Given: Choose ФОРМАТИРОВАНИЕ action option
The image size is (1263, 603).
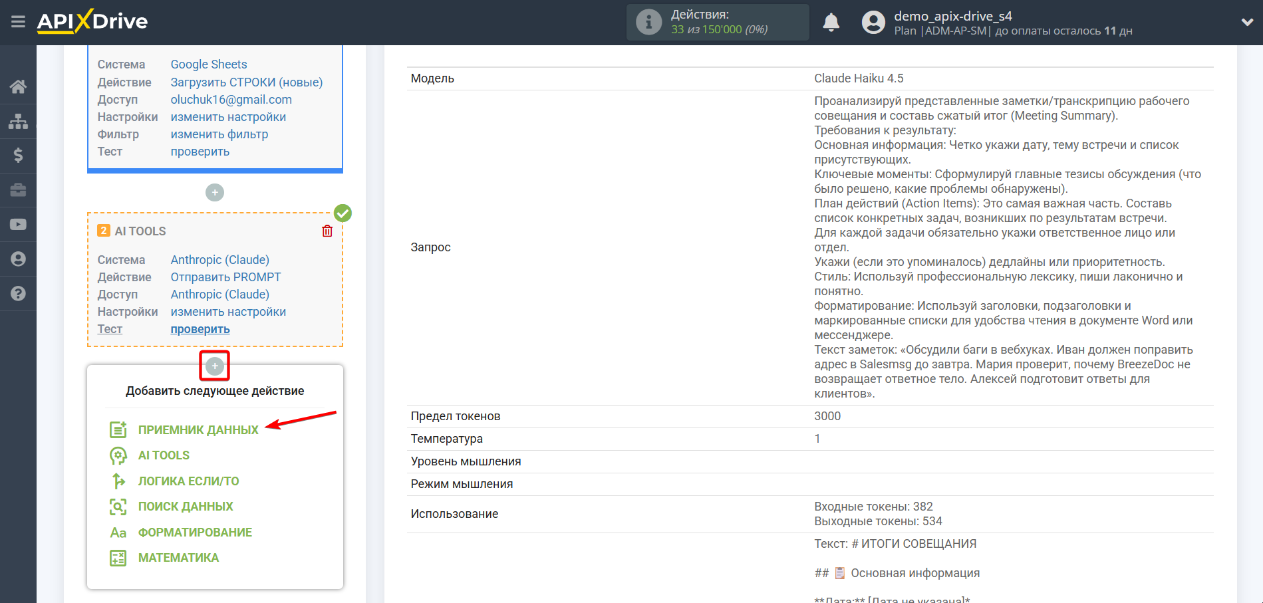Looking at the screenshot, I should (x=195, y=533).
